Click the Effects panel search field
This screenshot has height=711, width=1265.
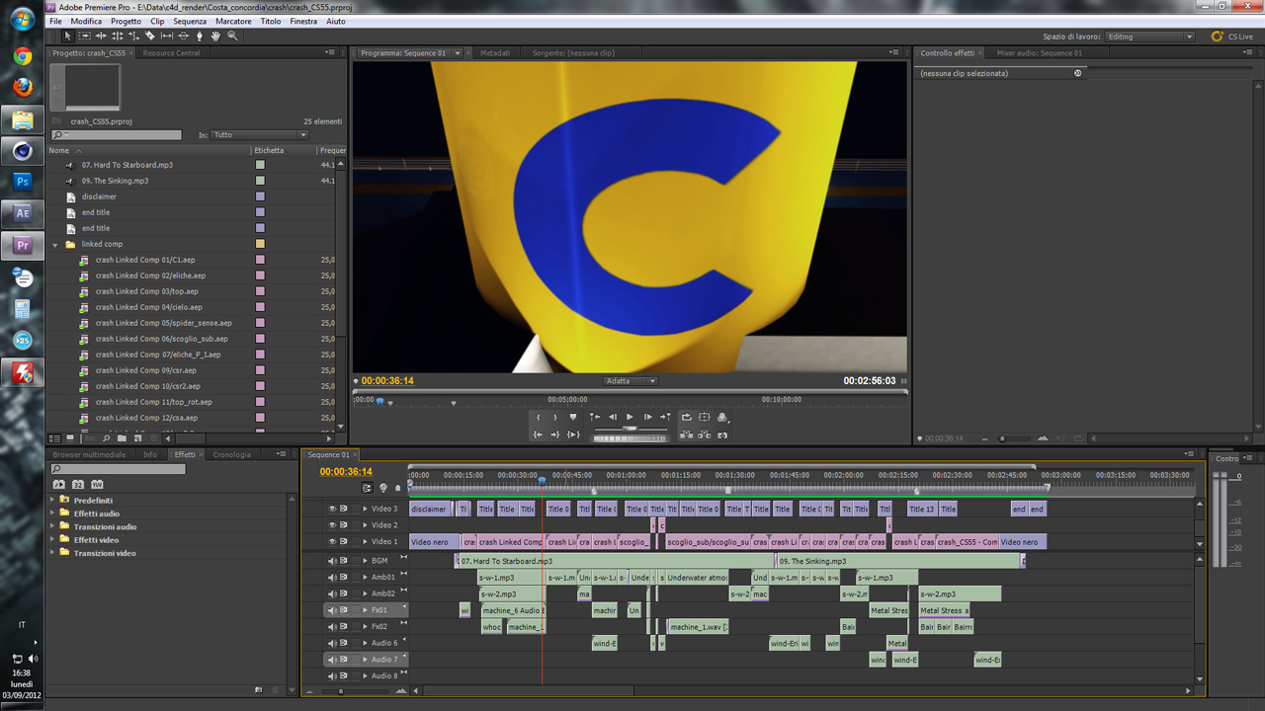[x=118, y=469]
